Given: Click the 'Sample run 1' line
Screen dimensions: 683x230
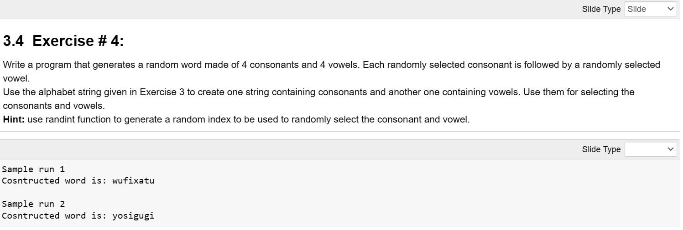Looking at the screenshot, I should [x=33, y=169].
